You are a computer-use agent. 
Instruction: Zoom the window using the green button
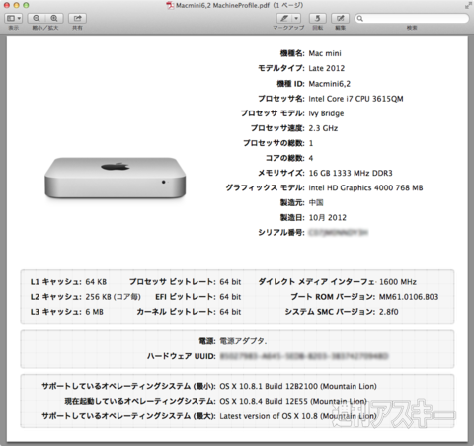[x=26, y=5]
